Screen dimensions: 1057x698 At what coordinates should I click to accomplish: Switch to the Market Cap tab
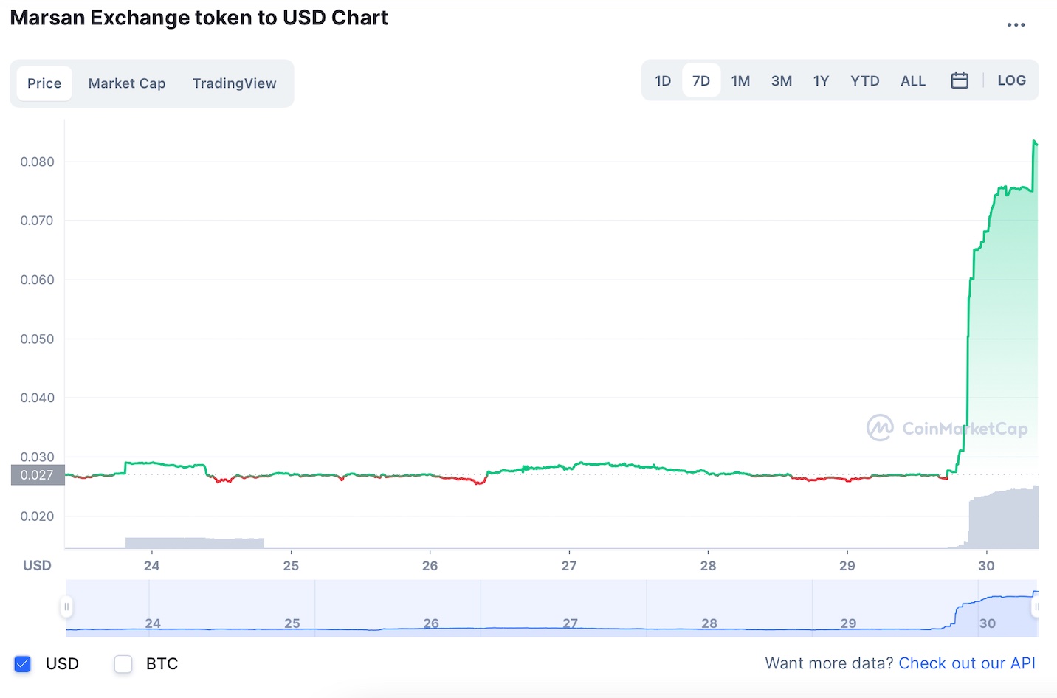[126, 83]
